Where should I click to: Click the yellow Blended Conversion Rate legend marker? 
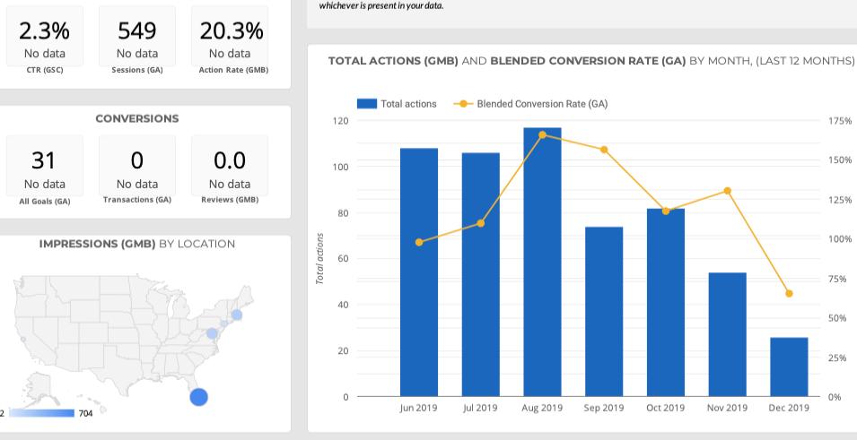click(x=463, y=104)
